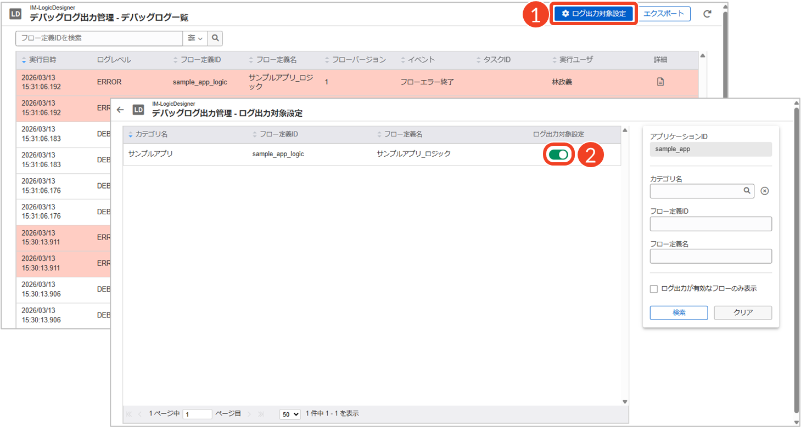Click the search magnifier beside flow ID search
Screen dimensions: 801x427
click(215, 38)
